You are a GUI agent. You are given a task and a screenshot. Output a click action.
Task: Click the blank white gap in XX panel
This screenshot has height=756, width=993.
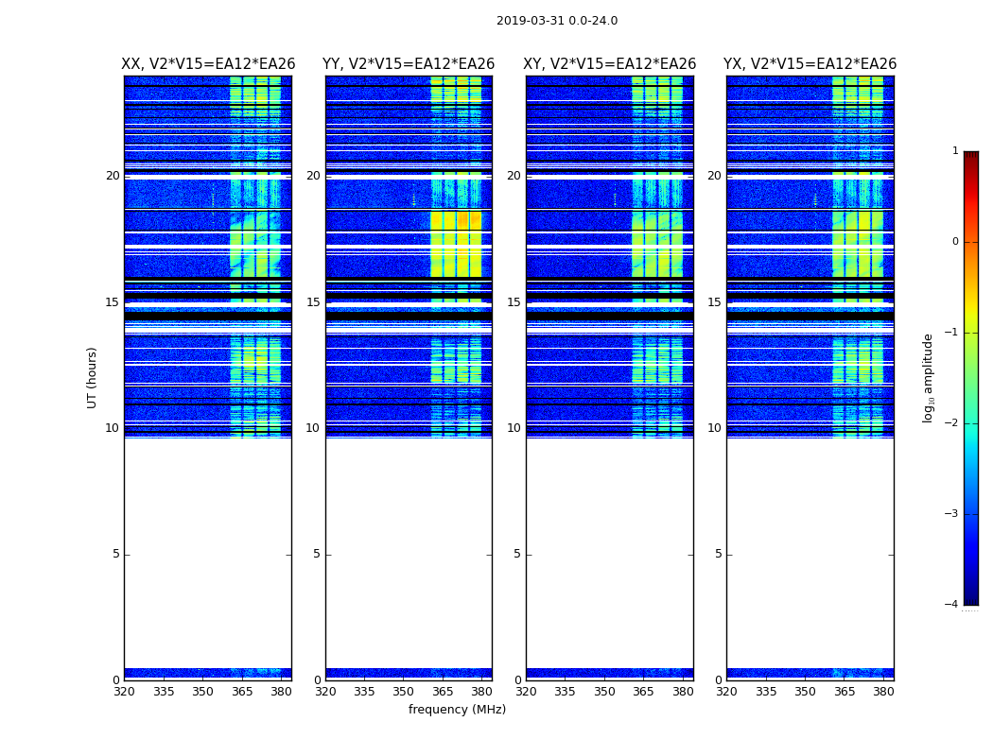point(208,553)
